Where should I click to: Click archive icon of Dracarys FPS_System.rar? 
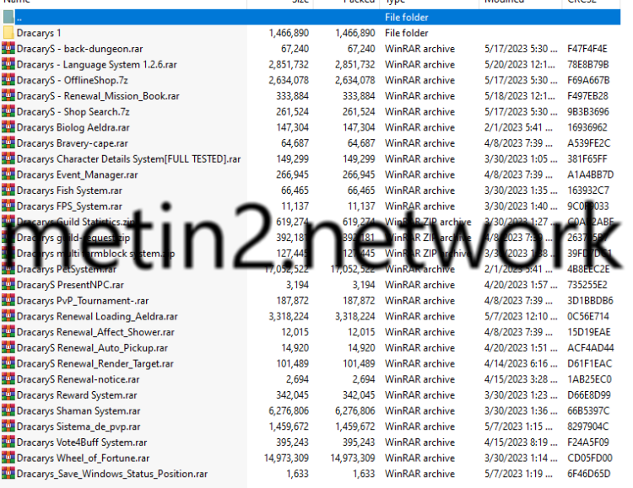pyautogui.click(x=8, y=206)
